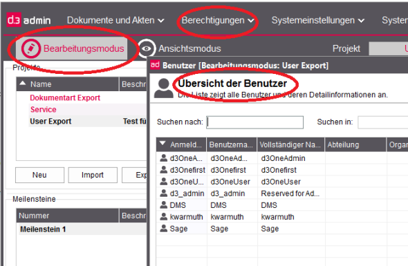Click the eye view mode icon
This screenshot has height=266, width=408.
pyautogui.click(x=147, y=48)
